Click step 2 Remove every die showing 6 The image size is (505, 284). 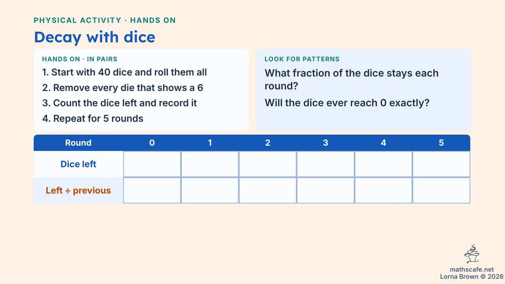(123, 88)
